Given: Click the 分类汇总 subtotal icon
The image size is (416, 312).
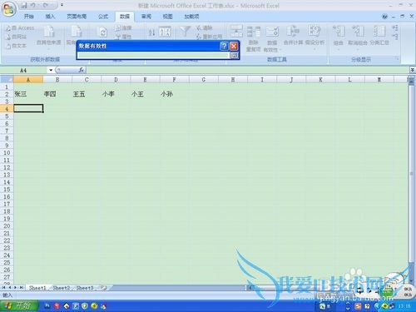Looking at the screenshot, I should (x=379, y=36).
